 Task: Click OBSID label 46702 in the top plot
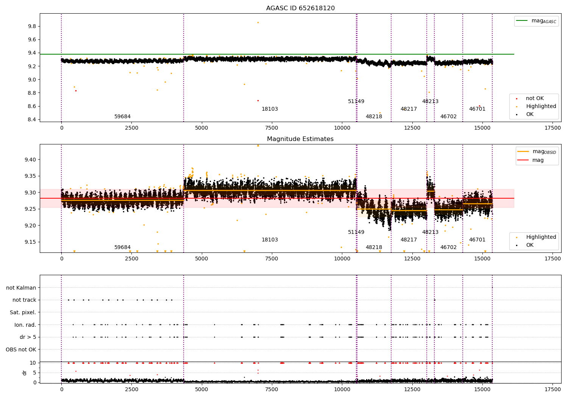coord(448,117)
